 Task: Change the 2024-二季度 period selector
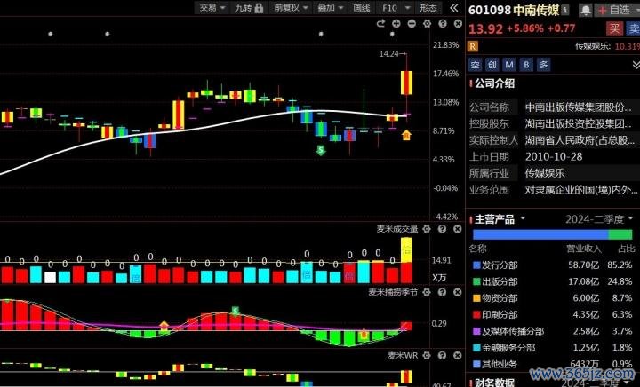coord(599,219)
